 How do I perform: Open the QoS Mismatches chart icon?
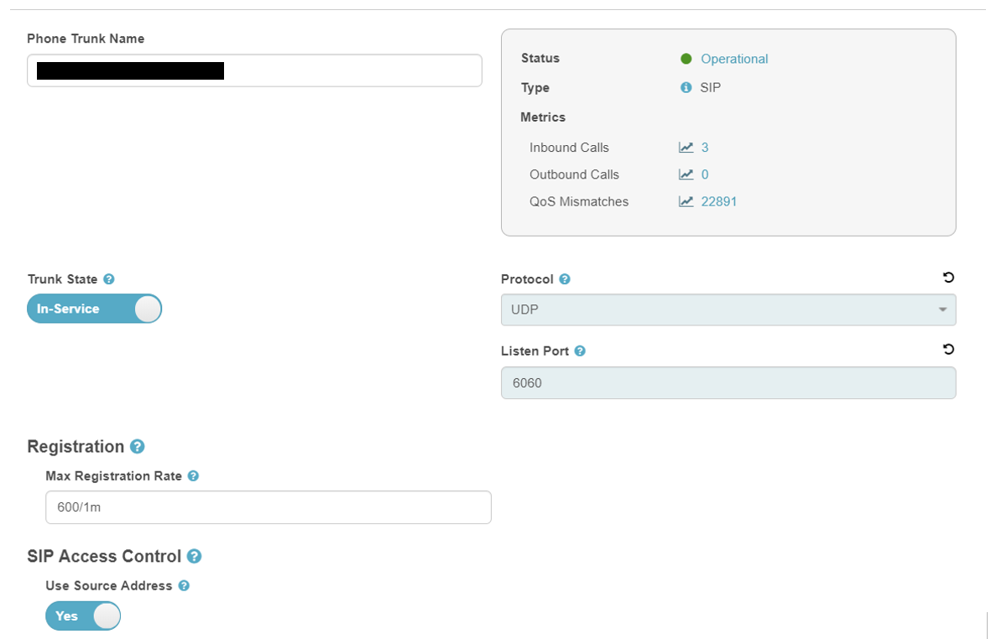686,201
